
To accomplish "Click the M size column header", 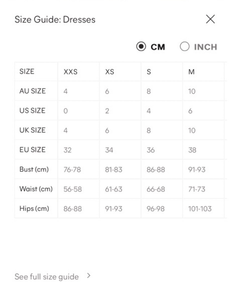I will tap(191, 72).
